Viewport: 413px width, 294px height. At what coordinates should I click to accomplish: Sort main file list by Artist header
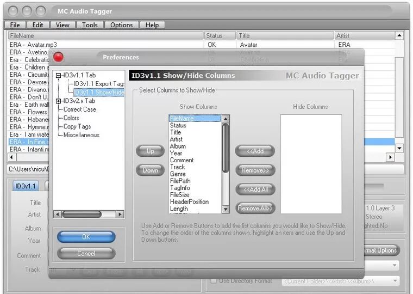pyautogui.click(x=365, y=35)
